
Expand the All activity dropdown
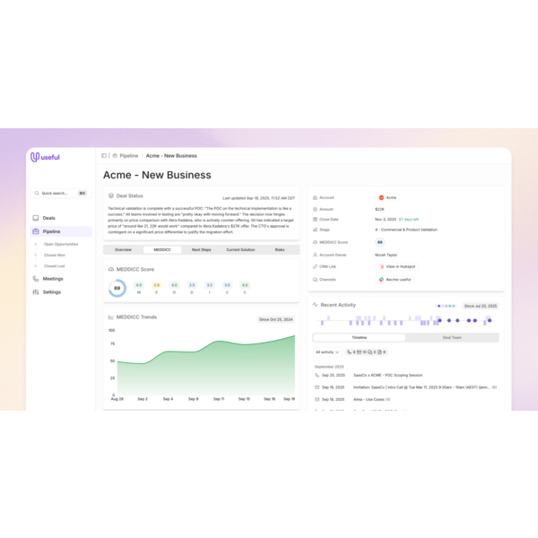[326, 352]
